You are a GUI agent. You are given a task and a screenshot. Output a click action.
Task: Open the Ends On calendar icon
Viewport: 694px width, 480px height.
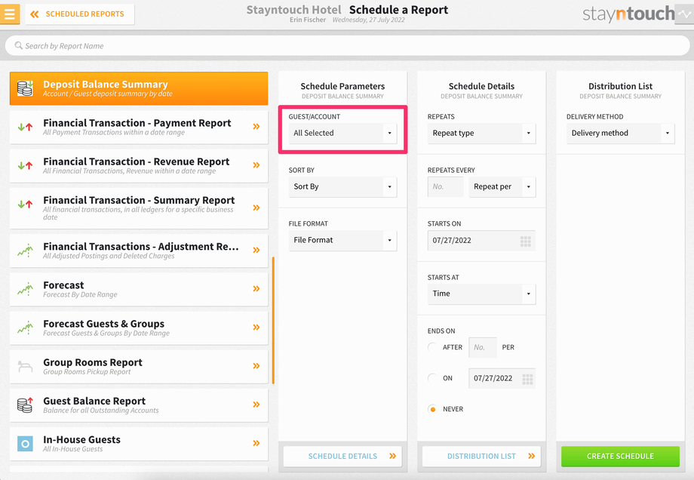527,379
